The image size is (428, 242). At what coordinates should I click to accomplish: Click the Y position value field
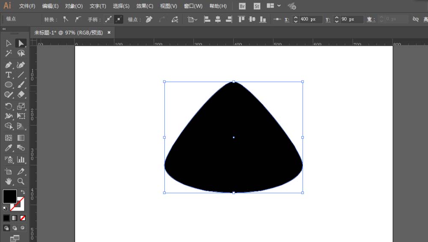click(351, 19)
